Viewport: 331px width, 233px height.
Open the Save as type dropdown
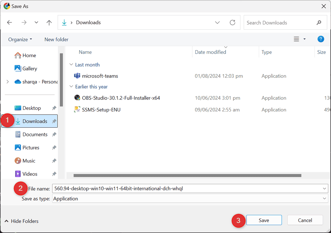[325, 199]
